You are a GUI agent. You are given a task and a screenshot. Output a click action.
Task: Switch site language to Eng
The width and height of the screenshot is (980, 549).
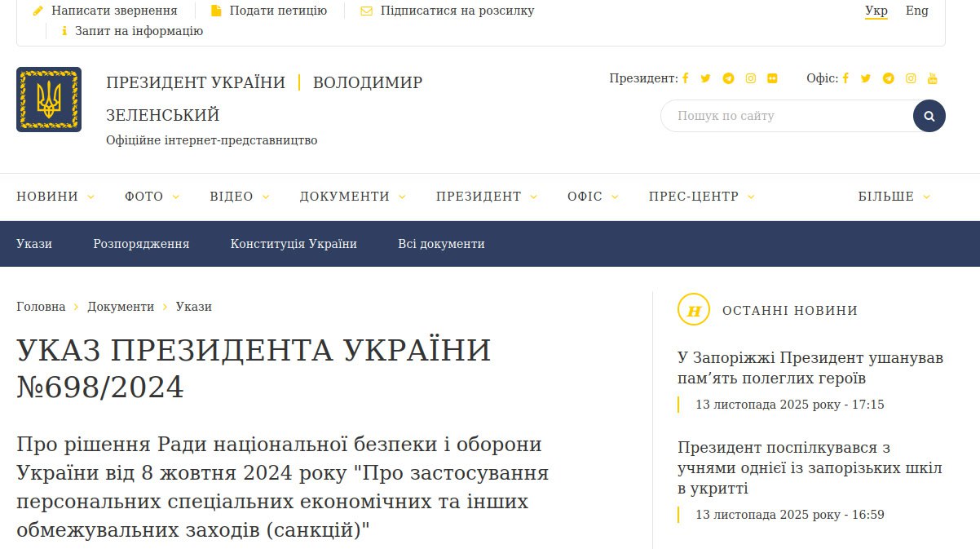click(x=917, y=11)
